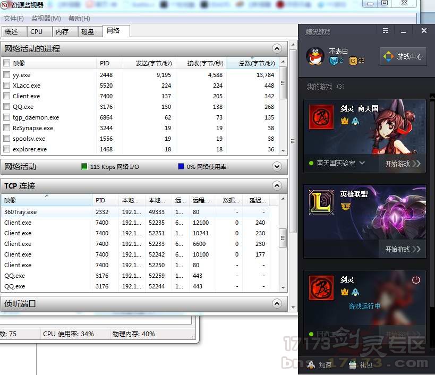Image resolution: width=435 pixels, height=375 pixels.
Task: Click the process list scroll-down arrow
Action: point(283,151)
